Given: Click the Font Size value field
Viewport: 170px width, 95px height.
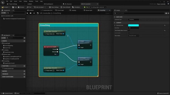Looking at the screenshot, I should pyautogui.click(x=133, y=28).
